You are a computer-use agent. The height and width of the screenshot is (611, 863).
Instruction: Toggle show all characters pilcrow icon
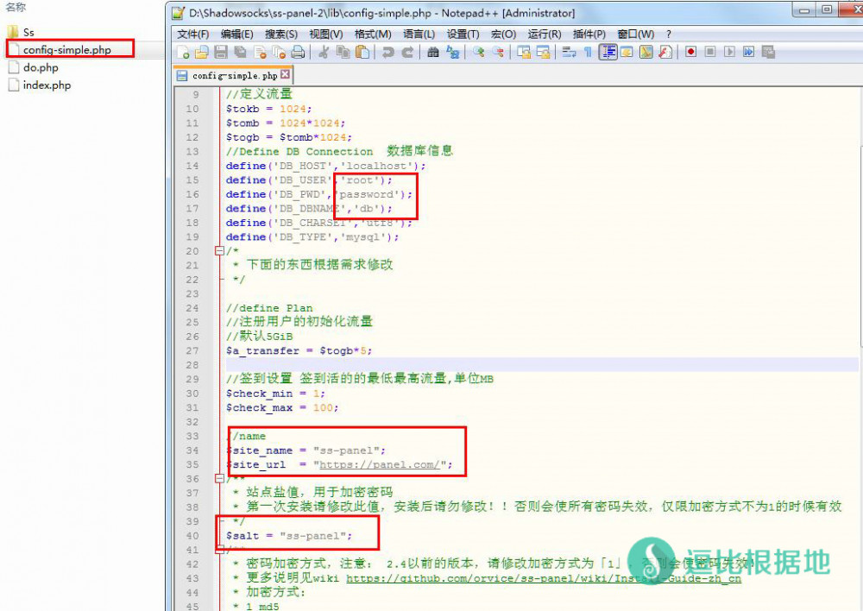point(588,53)
